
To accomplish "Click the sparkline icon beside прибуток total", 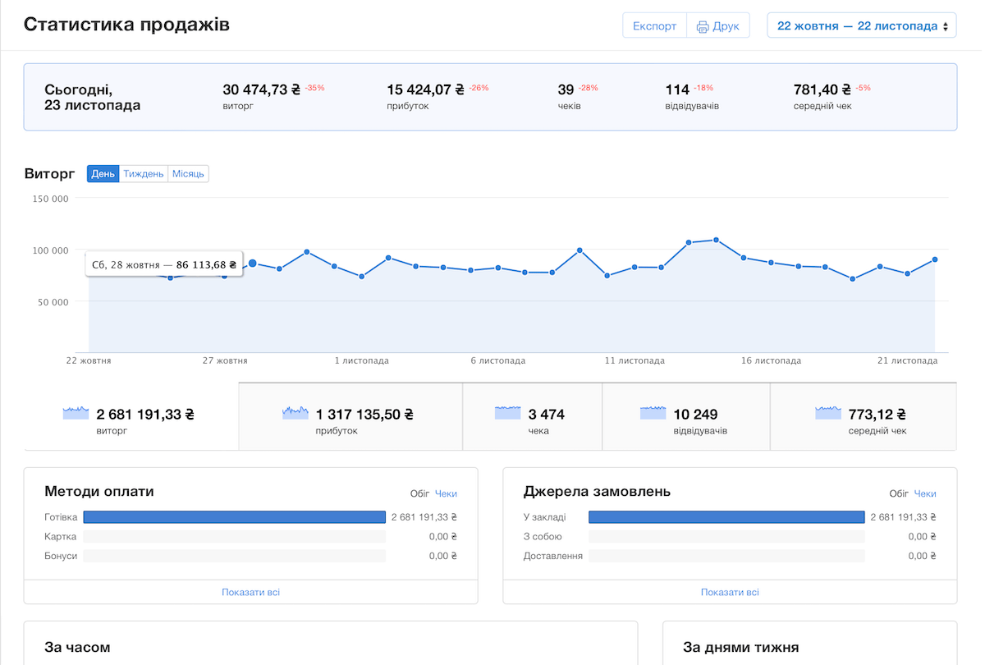I will click(x=295, y=413).
